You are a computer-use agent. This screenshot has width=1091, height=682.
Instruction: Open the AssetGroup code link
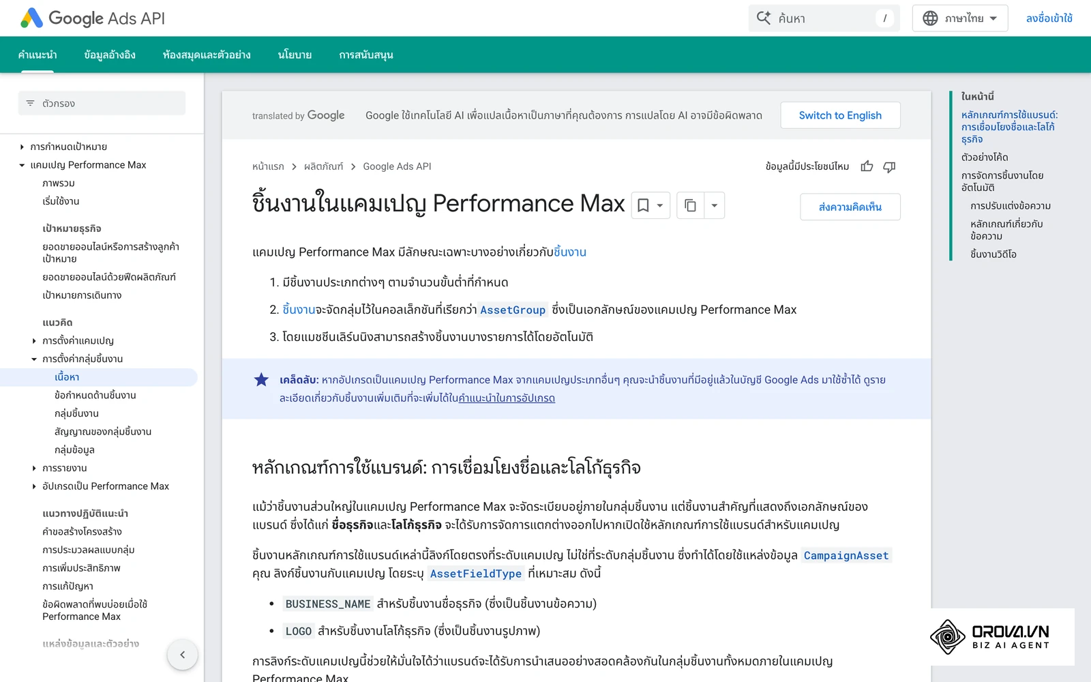513,310
